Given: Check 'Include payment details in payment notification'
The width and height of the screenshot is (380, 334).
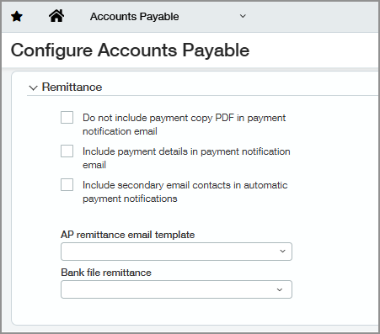Looking at the screenshot, I should pyautogui.click(x=67, y=151).
